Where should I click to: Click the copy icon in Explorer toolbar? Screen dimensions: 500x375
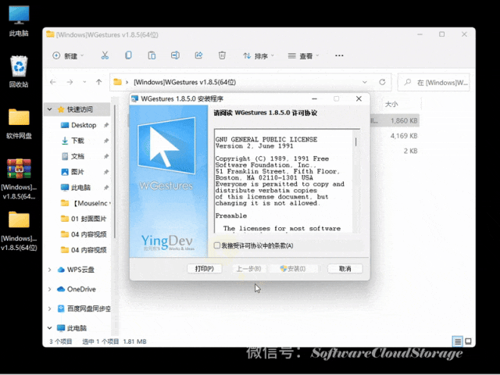point(128,55)
